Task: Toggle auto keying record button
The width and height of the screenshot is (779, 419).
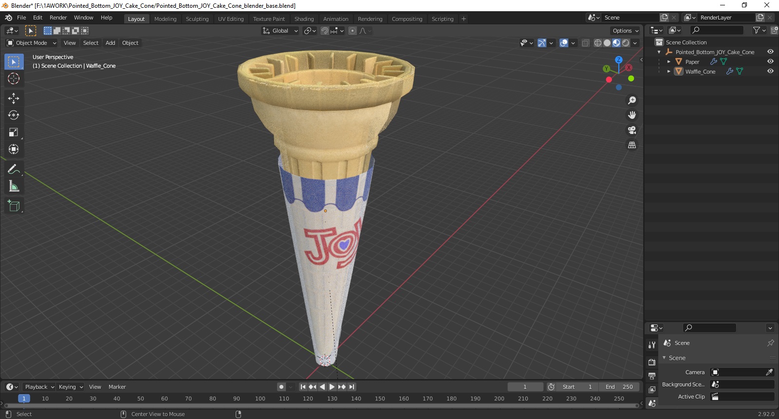Action: click(281, 387)
